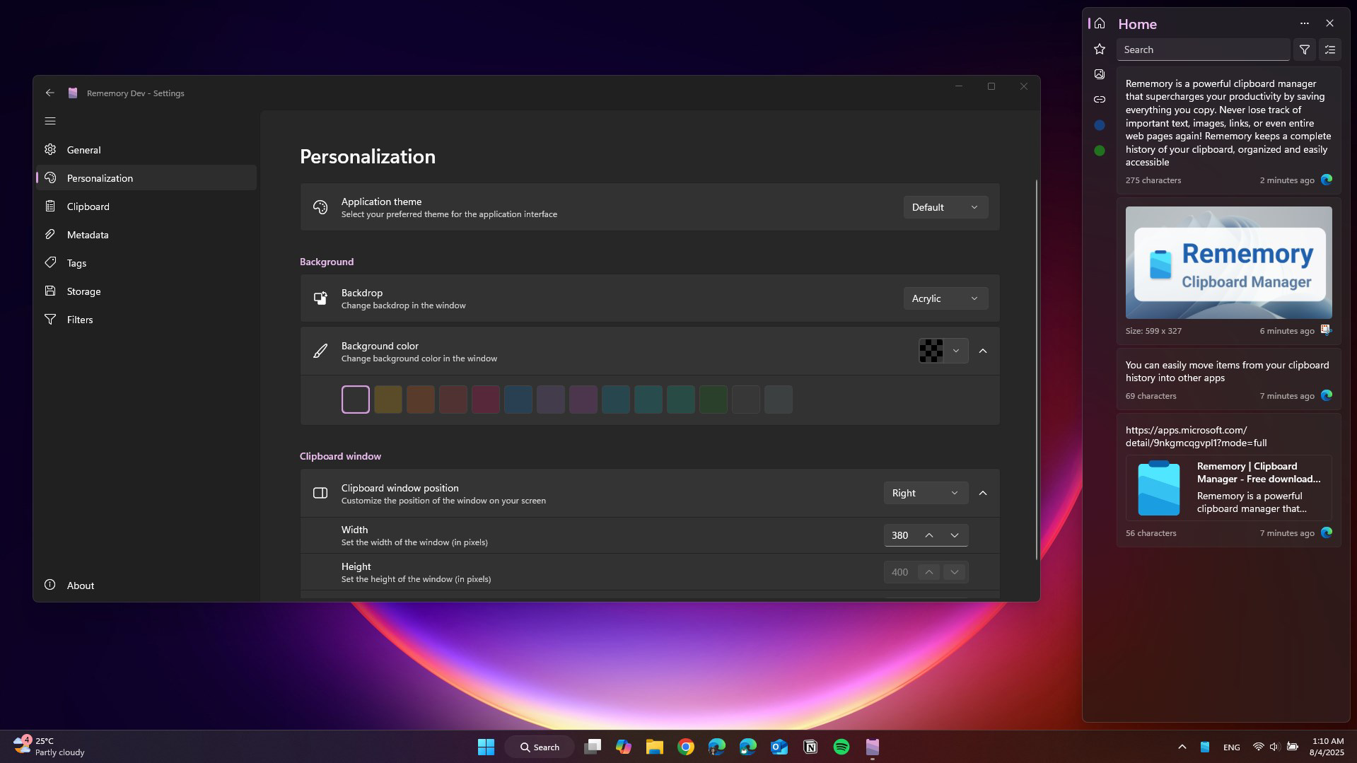This screenshot has width=1357, height=763.
Task: Open the panel overflow menu with three dots
Action: click(1304, 23)
